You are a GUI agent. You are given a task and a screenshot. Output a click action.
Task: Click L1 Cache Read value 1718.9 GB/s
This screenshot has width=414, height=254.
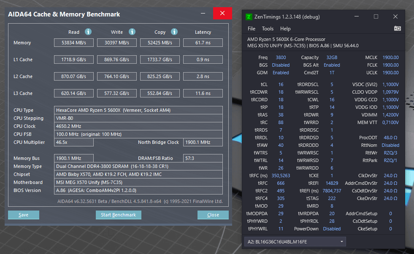click(74, 59)
